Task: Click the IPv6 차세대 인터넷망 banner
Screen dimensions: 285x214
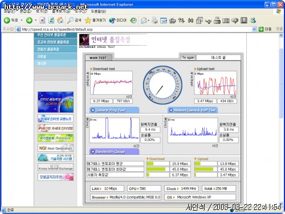Action: (x=55, y=128)
